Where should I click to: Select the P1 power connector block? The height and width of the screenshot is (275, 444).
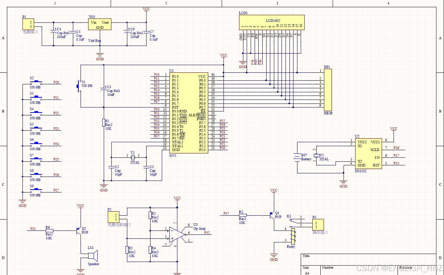click(28, 24)
